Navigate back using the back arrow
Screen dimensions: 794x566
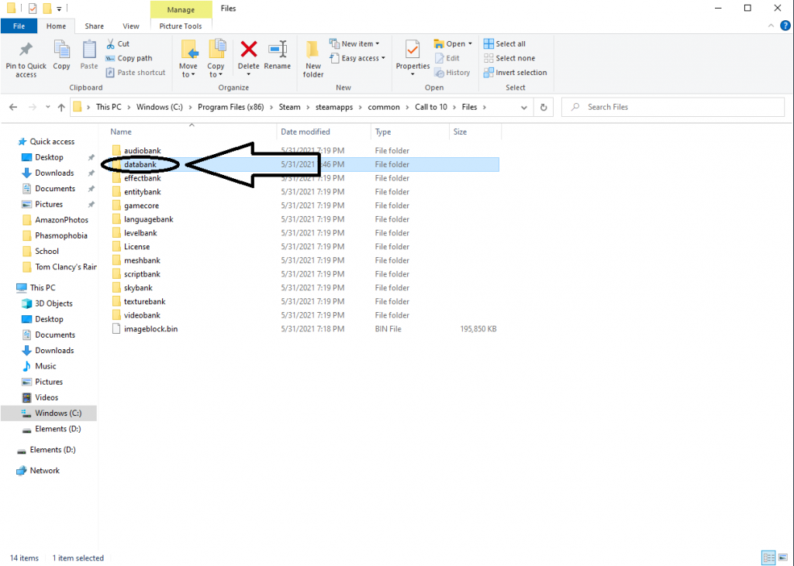click(13, 107)
